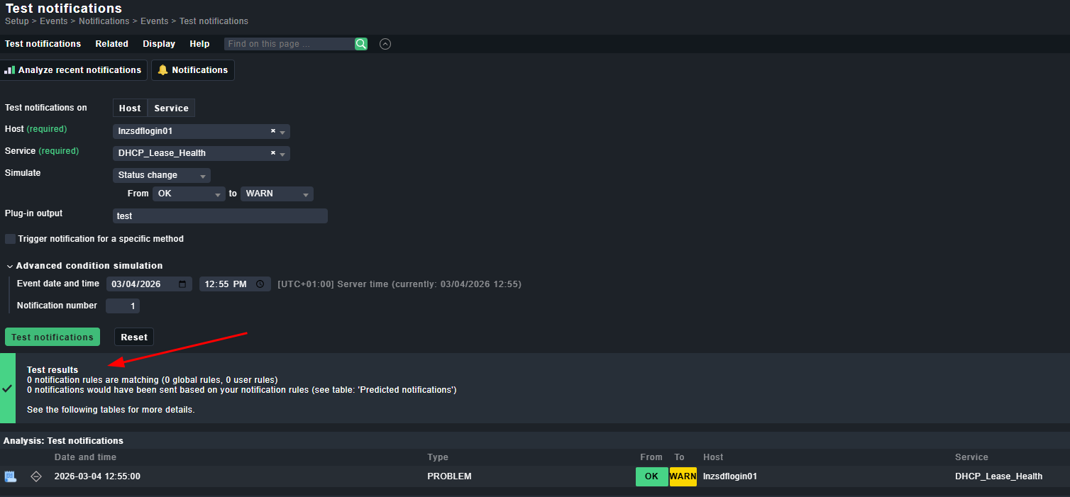Screen dimensions: 1070x497
Task: Switch test notifications to Service
Action: (x=171, y=108)
